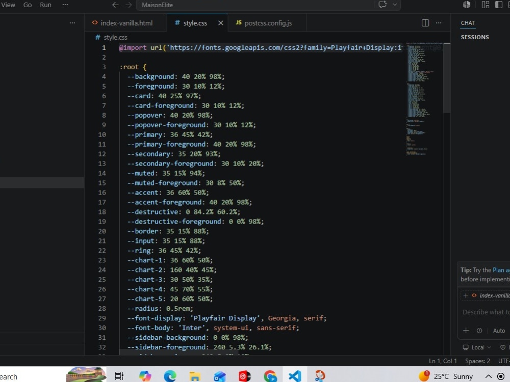Go back with navigation arrow
The height and width of the screenshot is (382, 510).
point(115,5)
